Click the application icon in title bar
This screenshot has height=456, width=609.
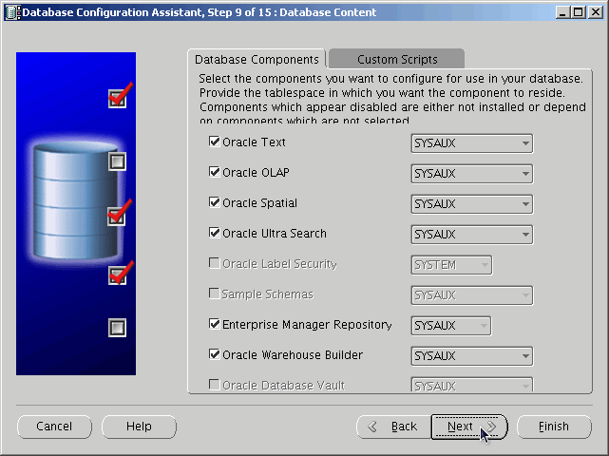tap(10, 12)
